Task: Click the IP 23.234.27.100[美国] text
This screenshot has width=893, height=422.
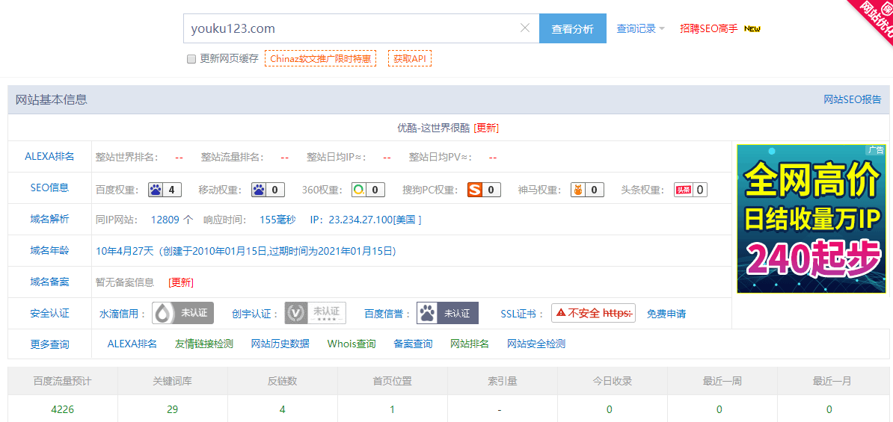Action: [x=366, y=220]
